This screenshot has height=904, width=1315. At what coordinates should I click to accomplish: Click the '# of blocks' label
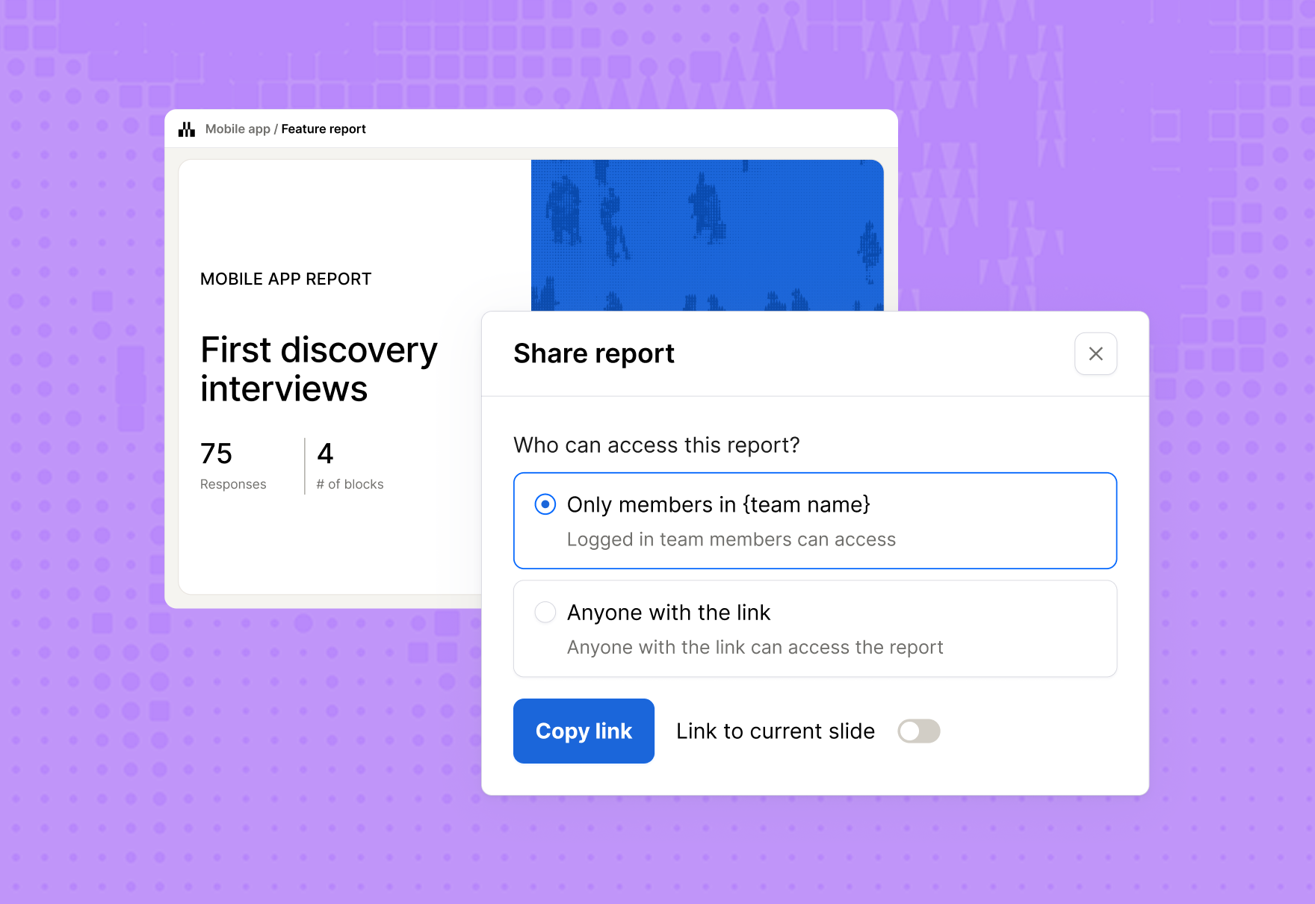click(350, 484)
